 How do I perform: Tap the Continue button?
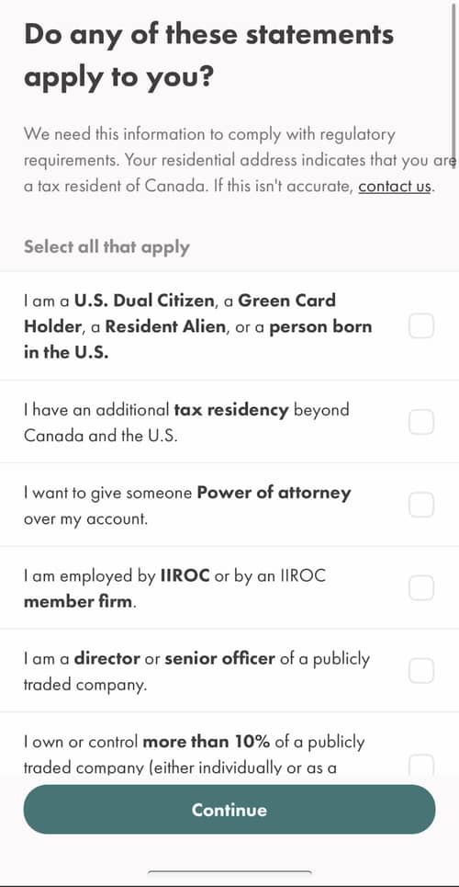click(x=229, y=810)
